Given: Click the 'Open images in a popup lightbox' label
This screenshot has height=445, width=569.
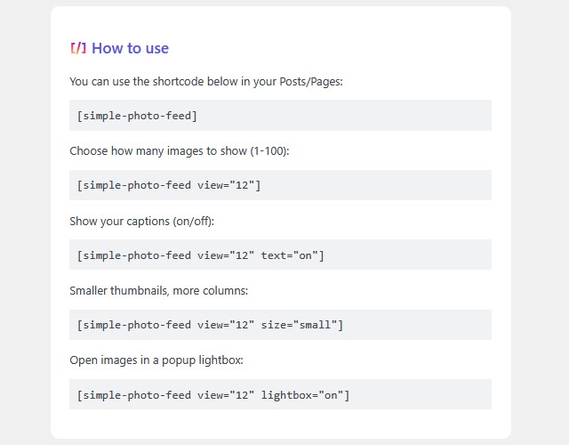Looking at the screenshot, I should coord(156,360).
